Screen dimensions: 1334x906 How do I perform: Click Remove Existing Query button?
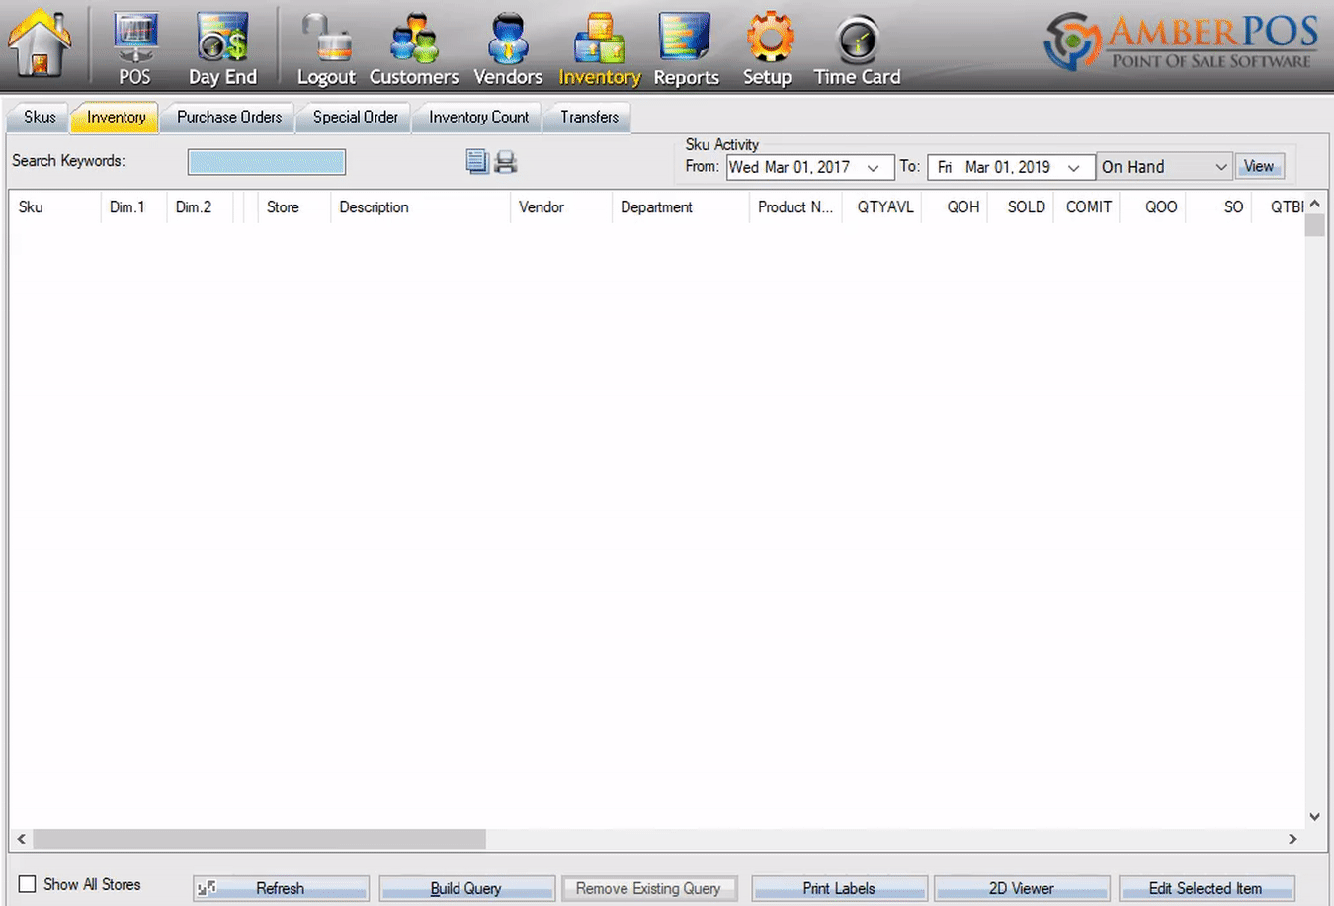pyautogui.click(x=648, y=888)
